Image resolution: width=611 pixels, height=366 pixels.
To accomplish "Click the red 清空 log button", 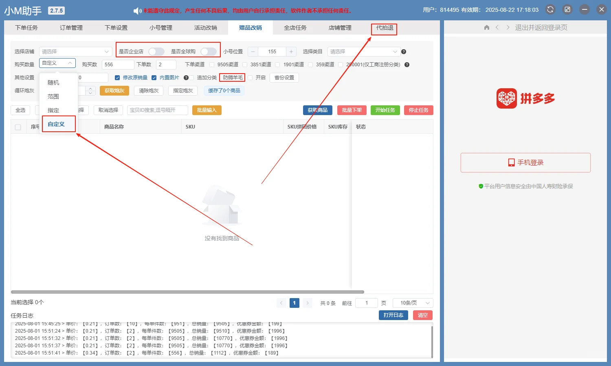I will [423, 315].
